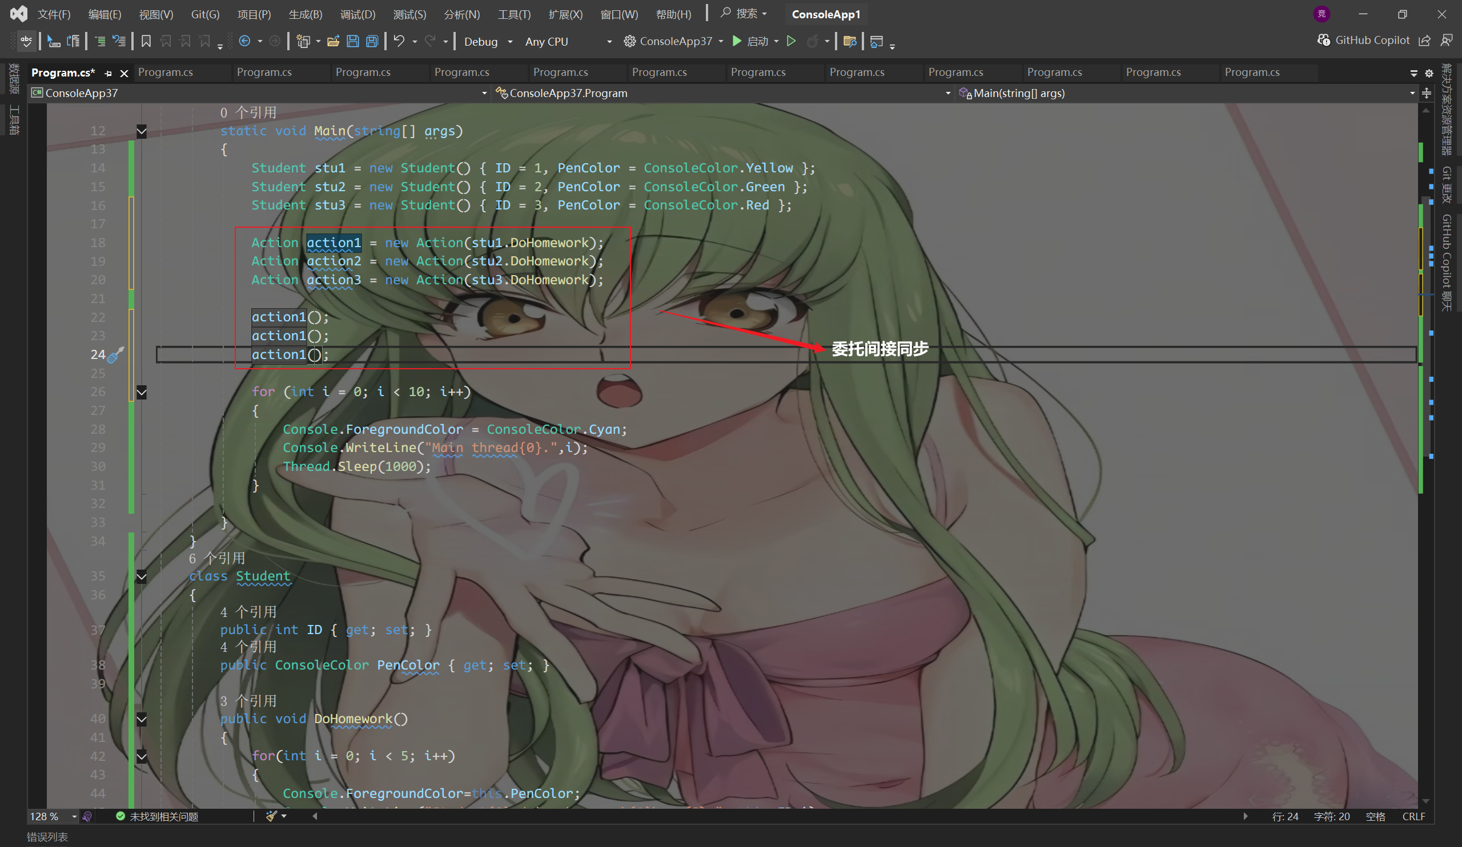Click the share icon next to GitHub Copilot

coord(1424,41)
